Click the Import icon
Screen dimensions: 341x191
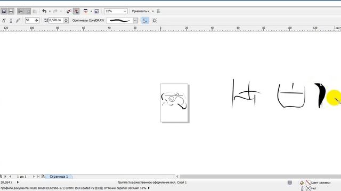pyautogui.click(x=69, y=11)
